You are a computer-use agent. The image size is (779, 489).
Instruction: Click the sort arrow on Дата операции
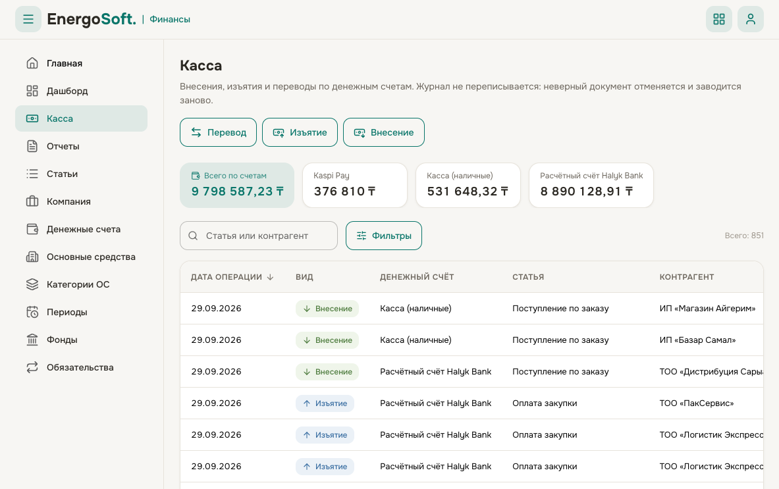click(x=270, y=277)
